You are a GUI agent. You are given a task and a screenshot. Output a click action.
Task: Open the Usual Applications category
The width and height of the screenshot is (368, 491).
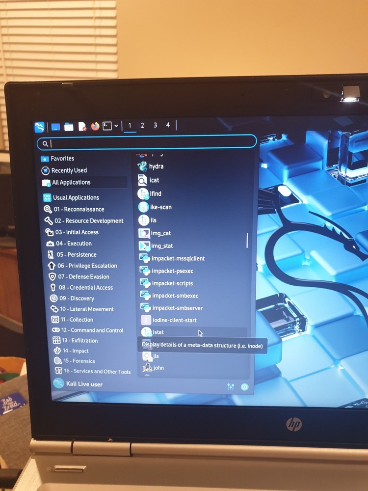click(85, 197)
